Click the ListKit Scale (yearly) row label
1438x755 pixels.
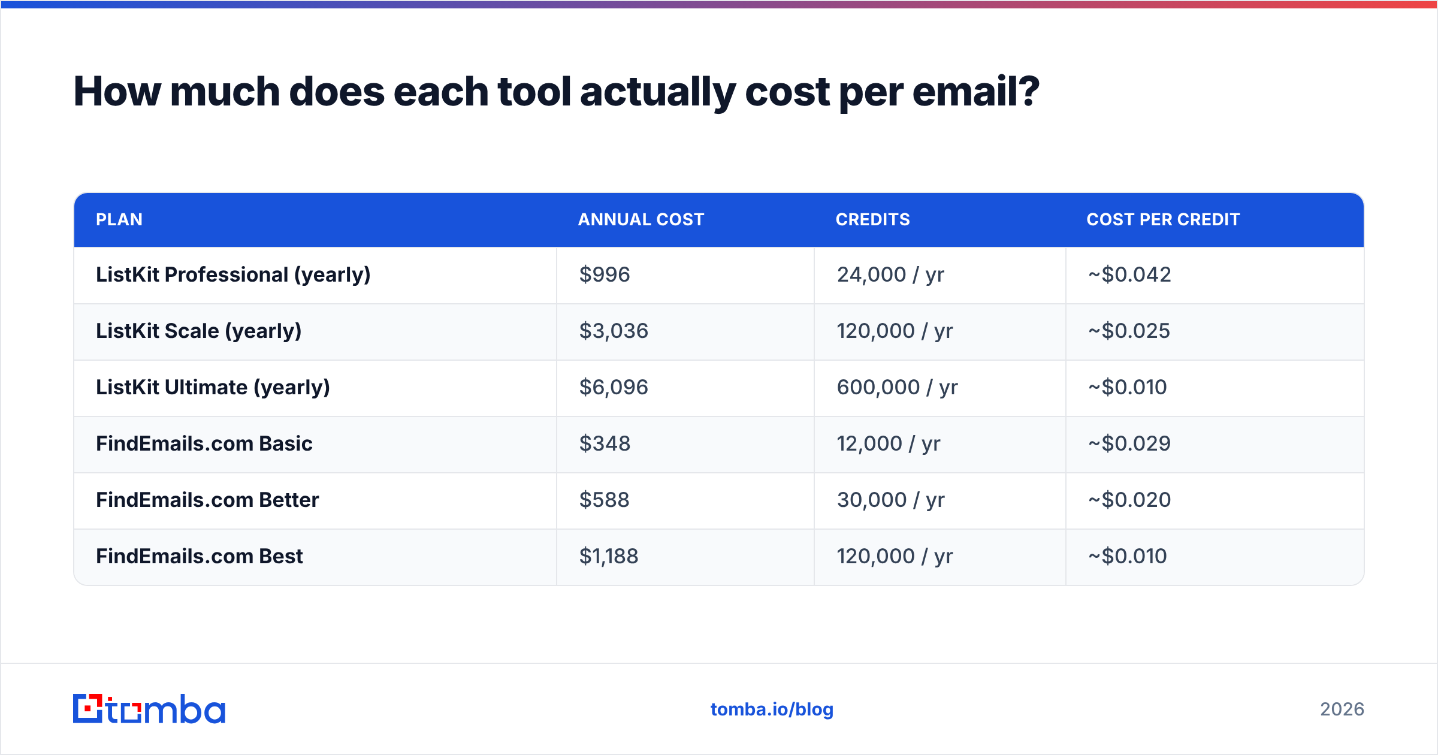pyautogui.click(x=198, y=331)
